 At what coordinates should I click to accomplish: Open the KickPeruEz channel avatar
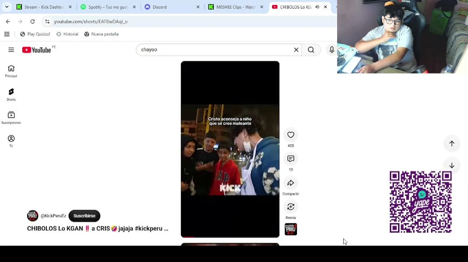coord(32,216)
